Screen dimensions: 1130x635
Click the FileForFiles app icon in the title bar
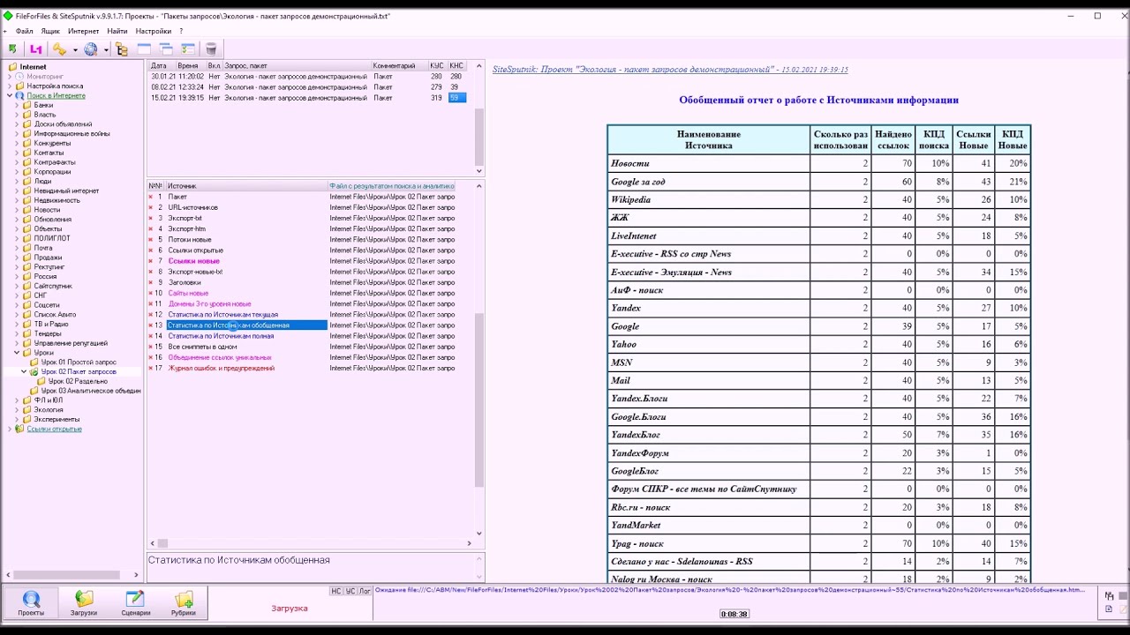point(9,16)
